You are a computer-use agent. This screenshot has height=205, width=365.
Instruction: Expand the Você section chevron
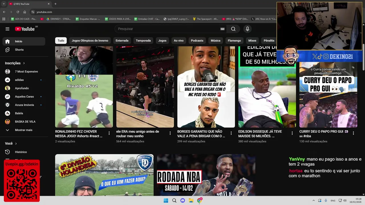(x=16, y=143)
